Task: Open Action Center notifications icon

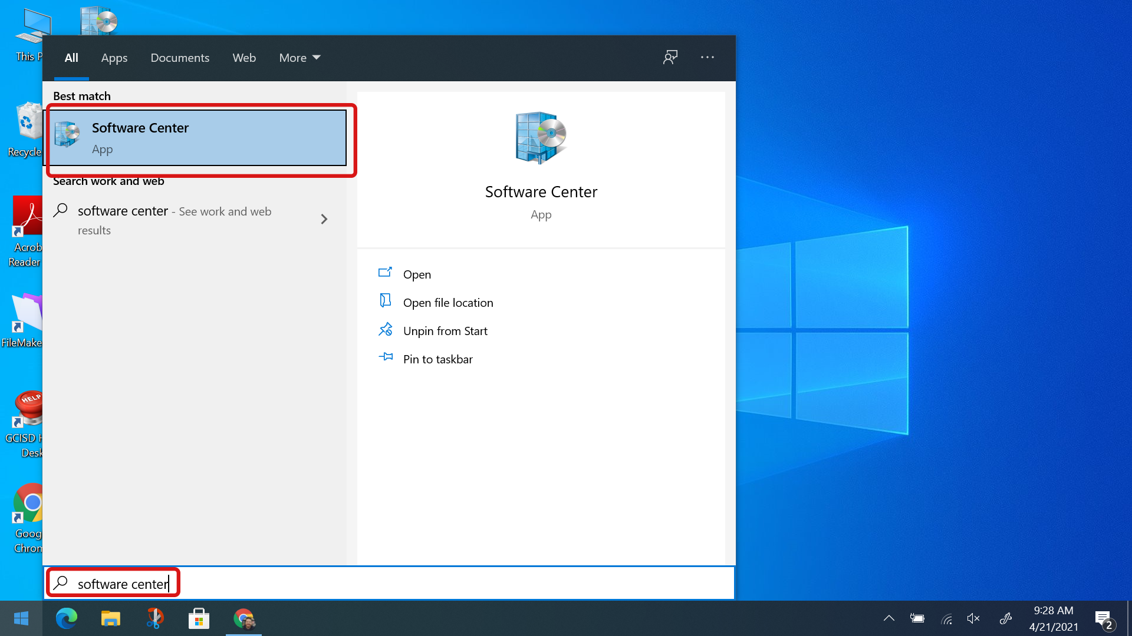Action: point(1104,620)
